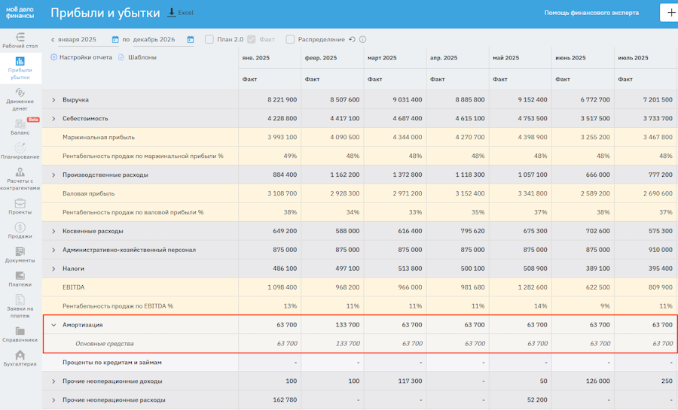Open Продажи in the left menu
This screenshot has height=410, width=678.
20,230
